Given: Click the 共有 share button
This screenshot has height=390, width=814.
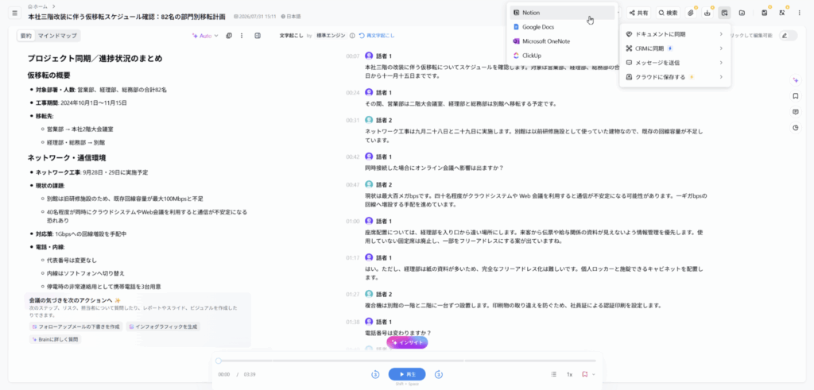Looking at the screenshot, I should (x=638, y=13).
